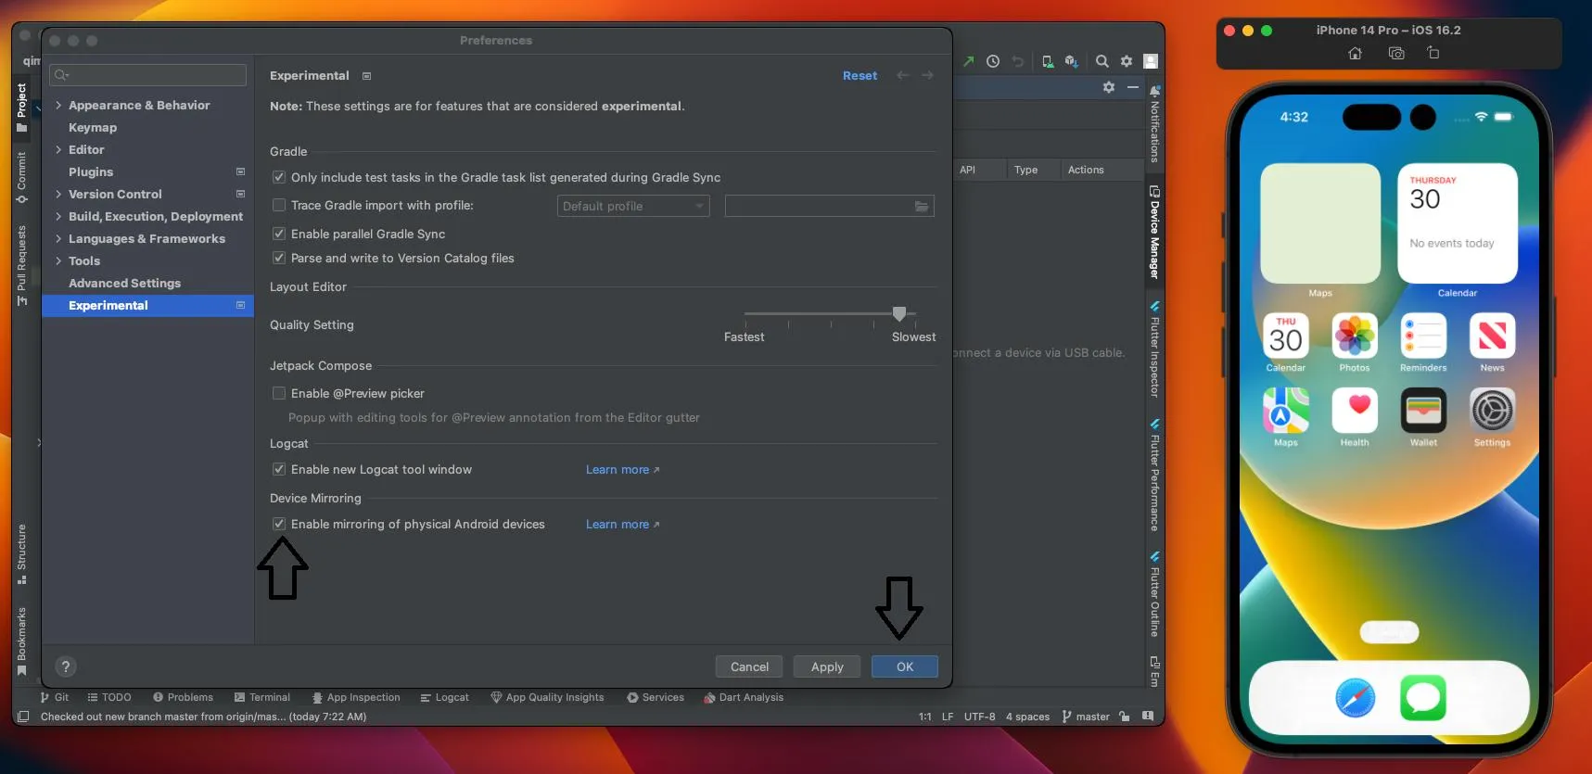Open the iPhone Settings app

tap(1492, 410)
